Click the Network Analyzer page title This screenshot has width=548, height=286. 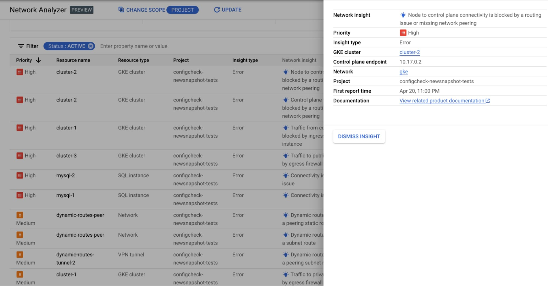38,10
